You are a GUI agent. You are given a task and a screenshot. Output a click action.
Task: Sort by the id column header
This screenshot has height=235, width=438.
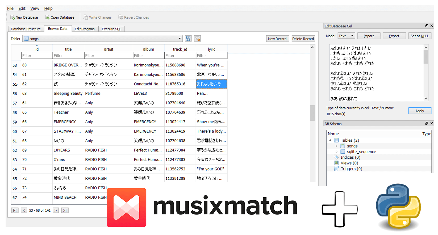pyautogui.click(x=37, y=49)
